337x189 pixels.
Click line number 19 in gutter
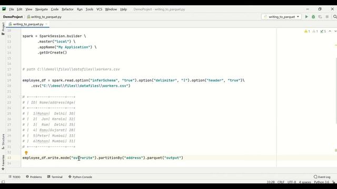pyautogui.click(x=9, y=80)
